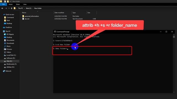Screen dimensions: 177x99
Task: Click the 3D Objects cube icon
Action: 5,34
